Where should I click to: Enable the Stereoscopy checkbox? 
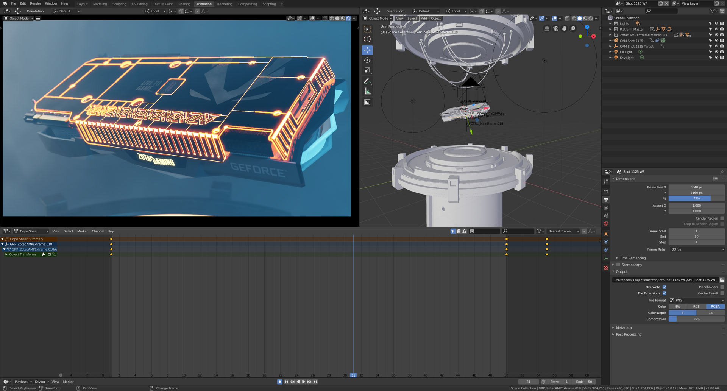(618, 265)
